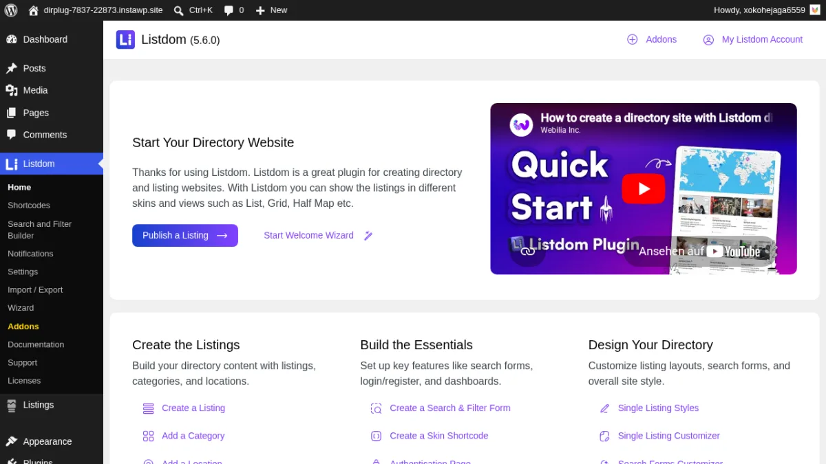826x464 pixels.
Task: Click Create a Search & Filter Form link
Action: point(450,408)
